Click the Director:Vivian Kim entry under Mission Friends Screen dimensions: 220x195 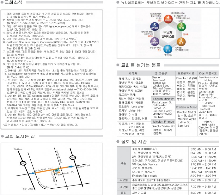point(163,126)
